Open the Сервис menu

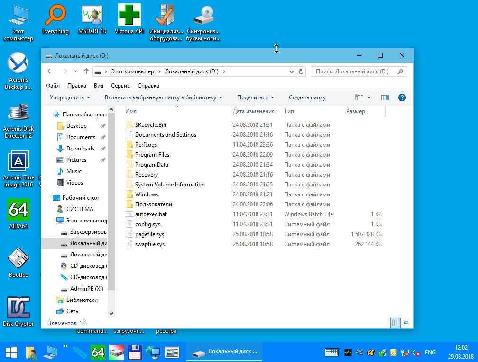click(120, 86)
